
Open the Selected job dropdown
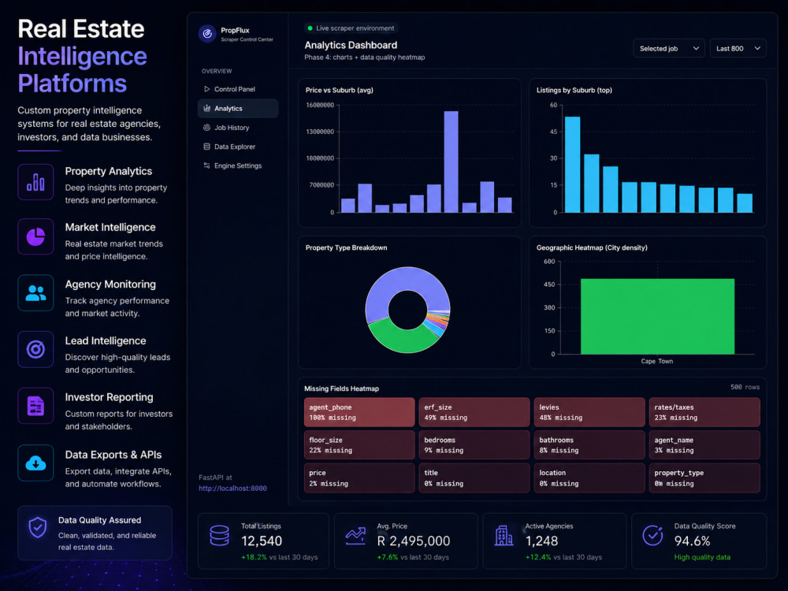(x=668, y=48)
